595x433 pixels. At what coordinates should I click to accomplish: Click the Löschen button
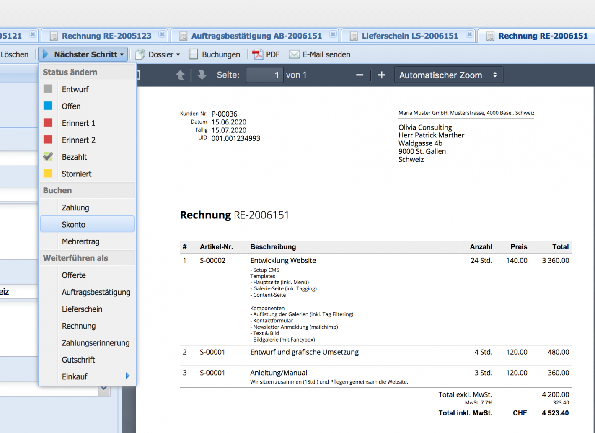pyautogui.click(x=16, y=54)
